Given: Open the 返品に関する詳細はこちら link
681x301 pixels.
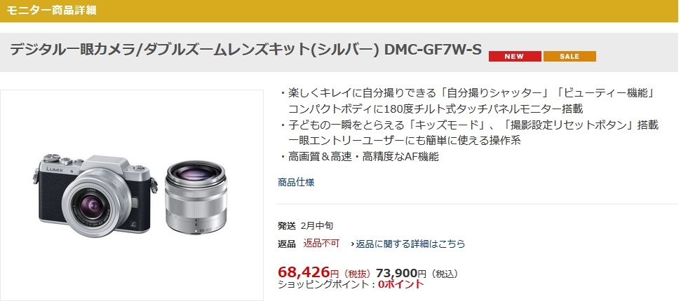Looking at the screenshot, I should click(x=410, y=244).
